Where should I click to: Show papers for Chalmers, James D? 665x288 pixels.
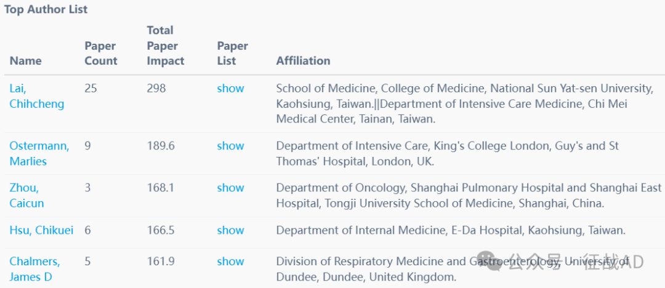(x=230, y=262)
